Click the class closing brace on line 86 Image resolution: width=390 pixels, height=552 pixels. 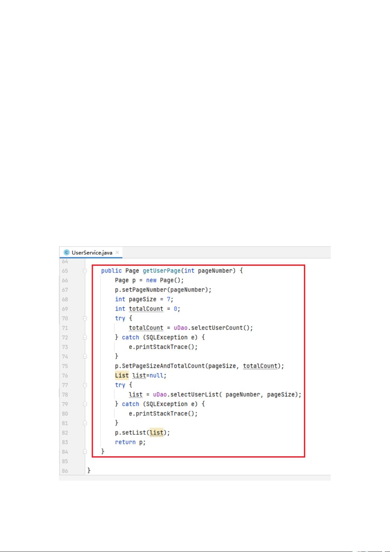pos(89,470)
